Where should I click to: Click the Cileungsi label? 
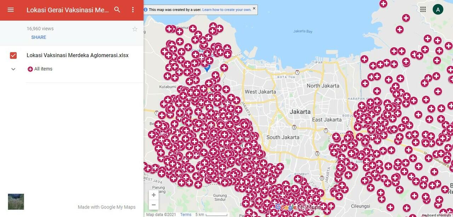(x=361, y=206)
